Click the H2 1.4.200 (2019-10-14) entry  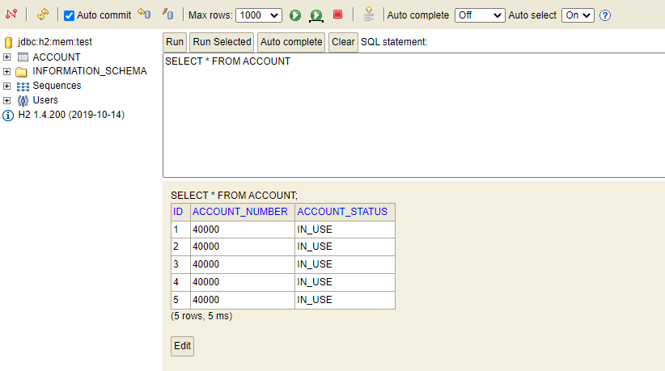[71, 115]
